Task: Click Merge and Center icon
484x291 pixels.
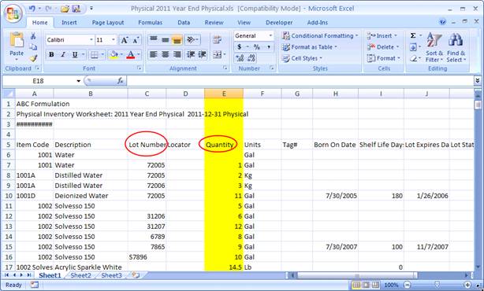Action: 218,54
